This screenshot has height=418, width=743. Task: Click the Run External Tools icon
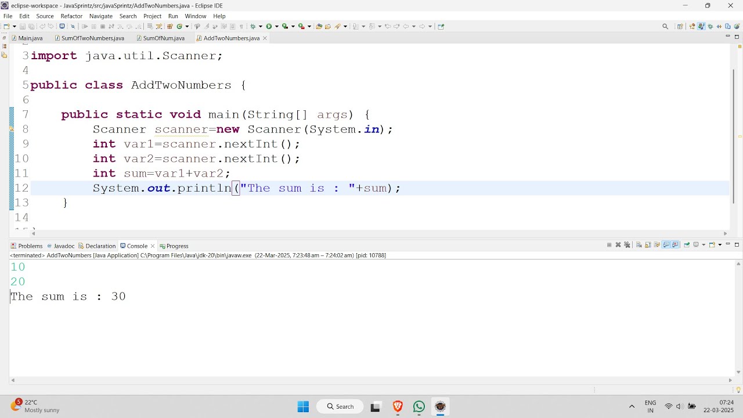pos(301,26)
